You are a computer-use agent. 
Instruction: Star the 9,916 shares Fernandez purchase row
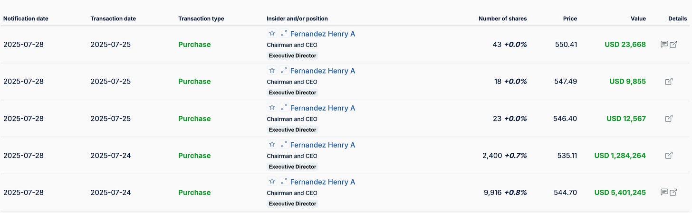click(x=272, y=182)
